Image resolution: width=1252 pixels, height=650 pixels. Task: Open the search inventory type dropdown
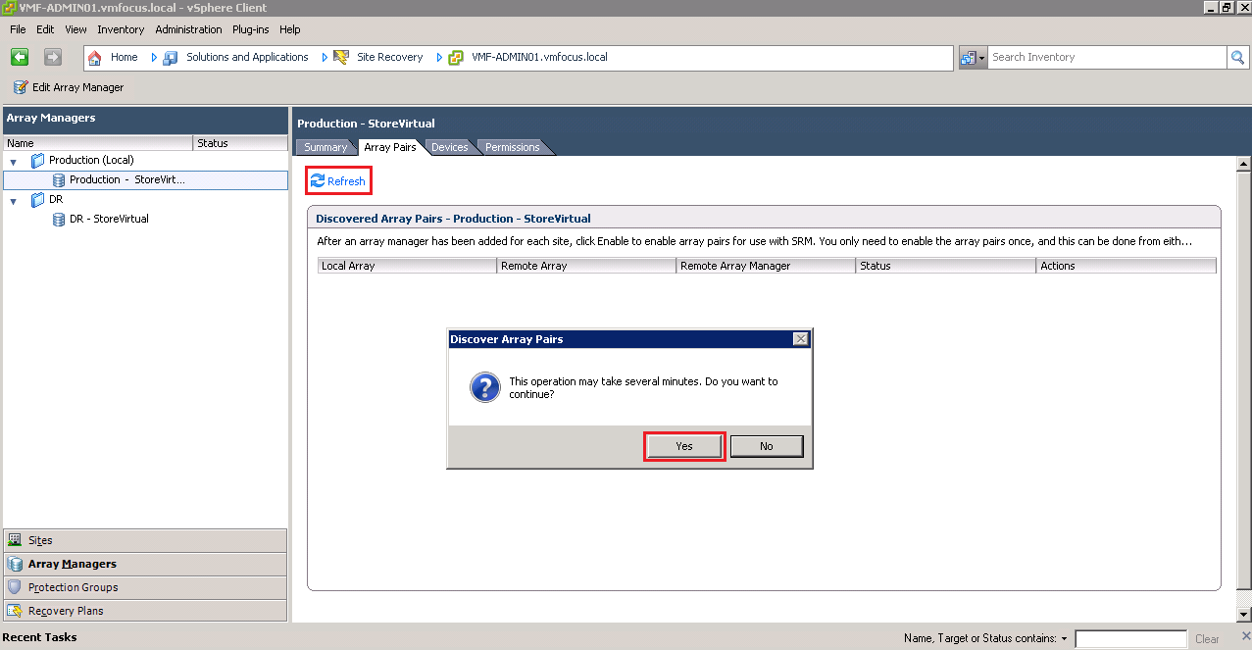[973, 58]
